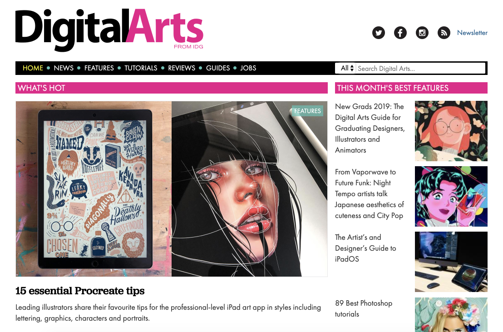Open the Instagram social icon
Image resolution: width=503 pixels, height=332 pixels.
click(x=422, y=33)
